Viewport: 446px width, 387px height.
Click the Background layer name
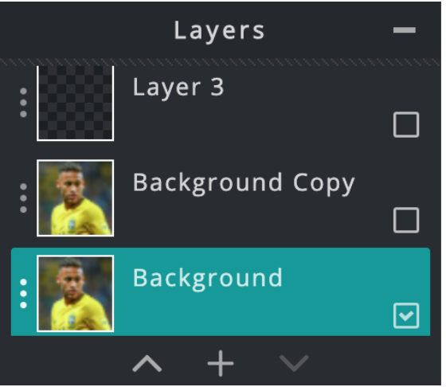tap(208, 279)
